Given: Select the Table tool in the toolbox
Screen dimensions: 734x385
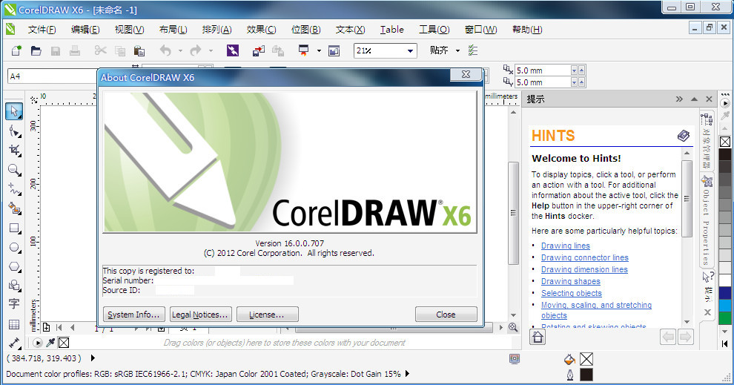Looking at the screenshot, I should coord(13,325).
